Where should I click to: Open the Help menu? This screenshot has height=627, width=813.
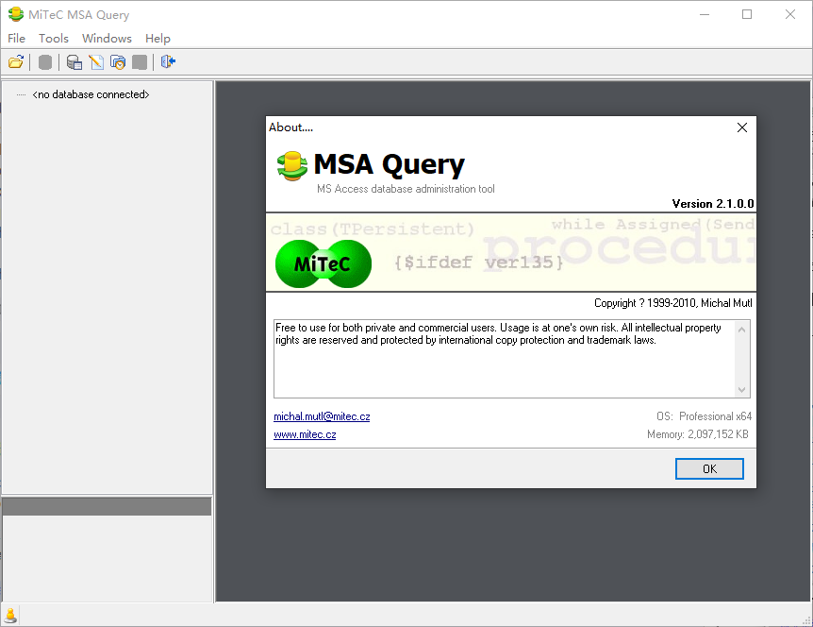tap(158, 39)
